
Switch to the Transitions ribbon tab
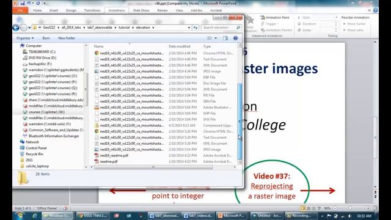pos(92,10)
